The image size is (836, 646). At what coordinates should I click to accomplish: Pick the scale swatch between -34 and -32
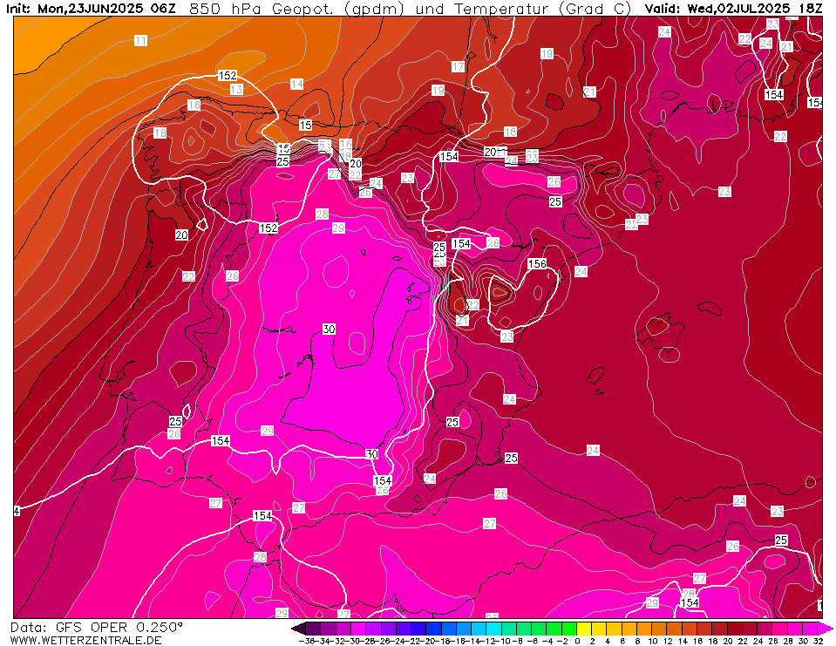click(328, 629)
